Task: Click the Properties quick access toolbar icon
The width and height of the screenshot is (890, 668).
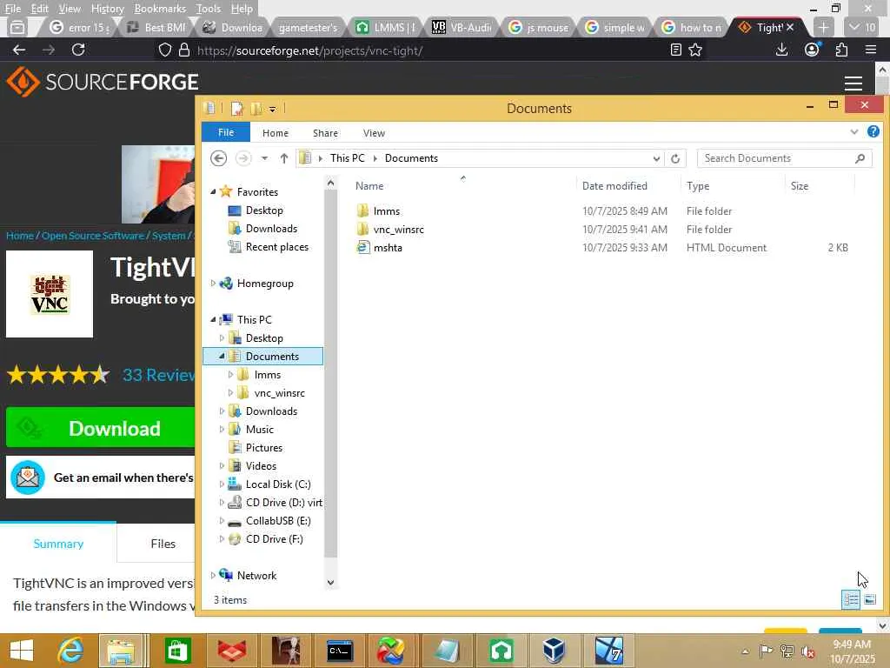Action: 236,108
